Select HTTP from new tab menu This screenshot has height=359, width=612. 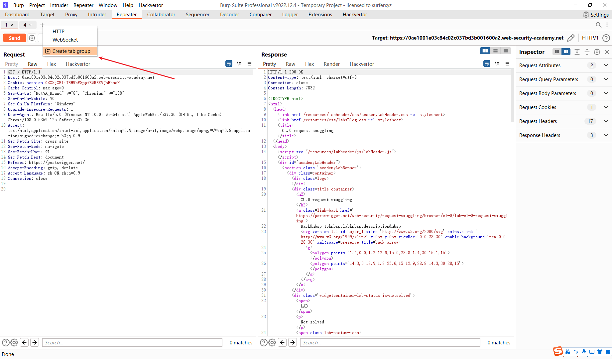click(59, 31)
